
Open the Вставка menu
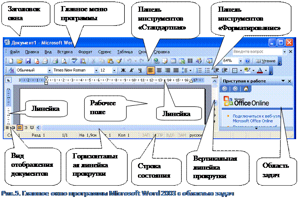tap(65, 52)
